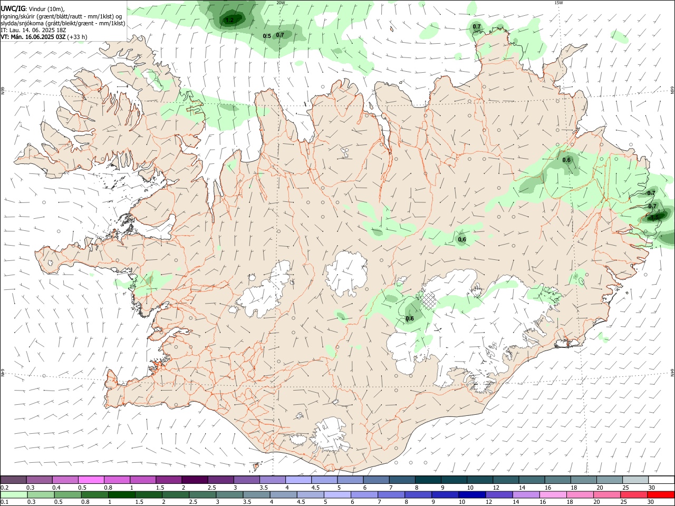Pick the rain scale swatch starting at 7

tap(391, 494)
